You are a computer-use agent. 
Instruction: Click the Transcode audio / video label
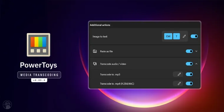coord(113,64)
